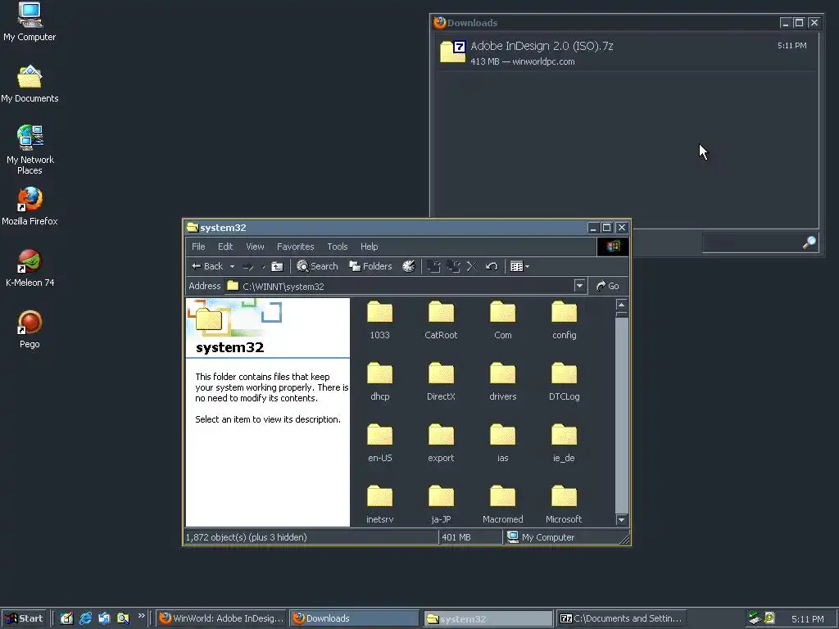Viewport: 839px width, 629px height.
Task: Open the Favorites menu
Action: [295, 247]
